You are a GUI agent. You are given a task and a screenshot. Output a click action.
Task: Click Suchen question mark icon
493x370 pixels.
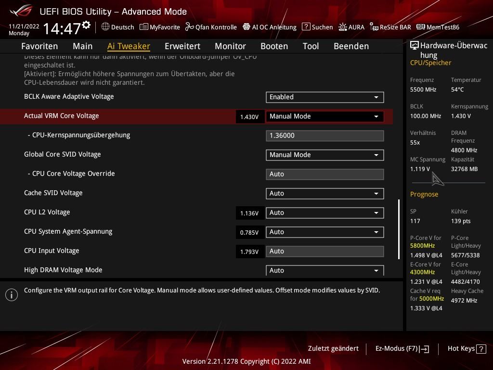pos(306,27)
